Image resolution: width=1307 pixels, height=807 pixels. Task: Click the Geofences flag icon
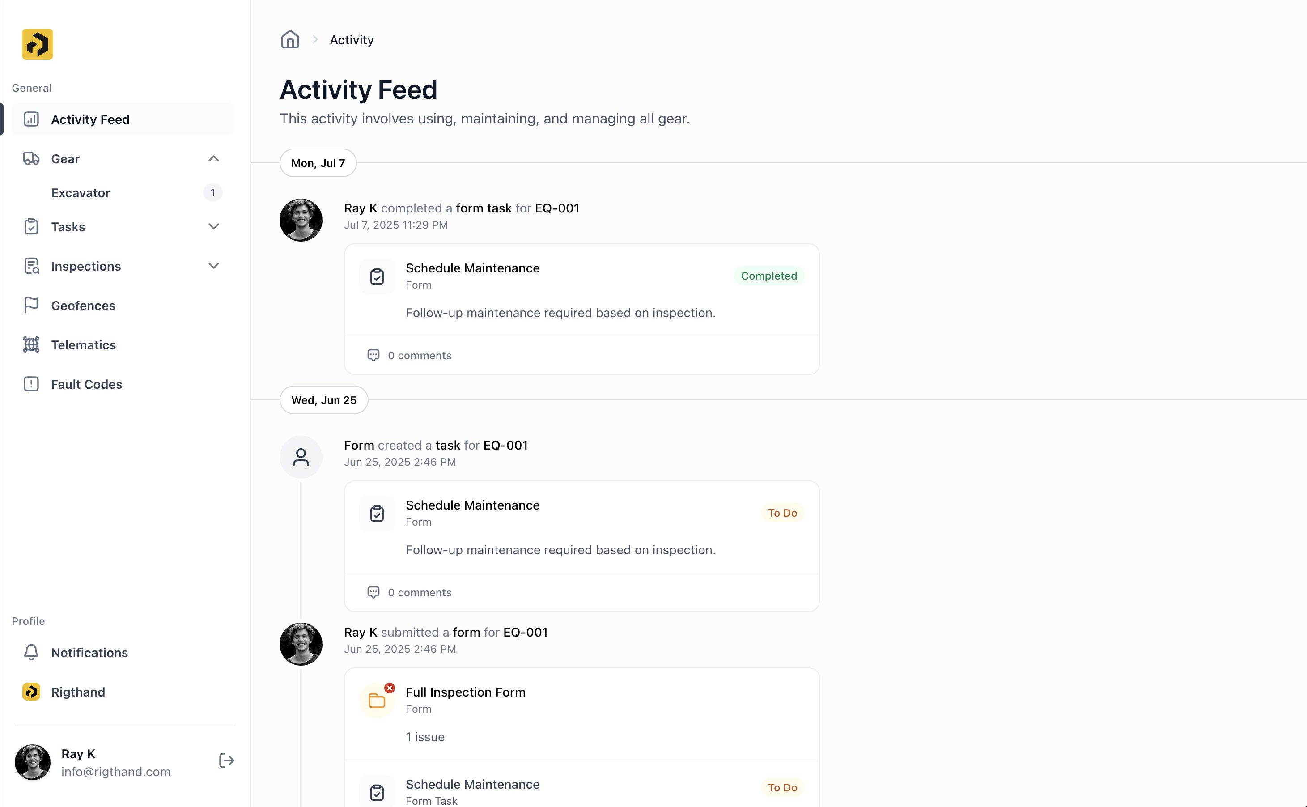coord(31,305)
